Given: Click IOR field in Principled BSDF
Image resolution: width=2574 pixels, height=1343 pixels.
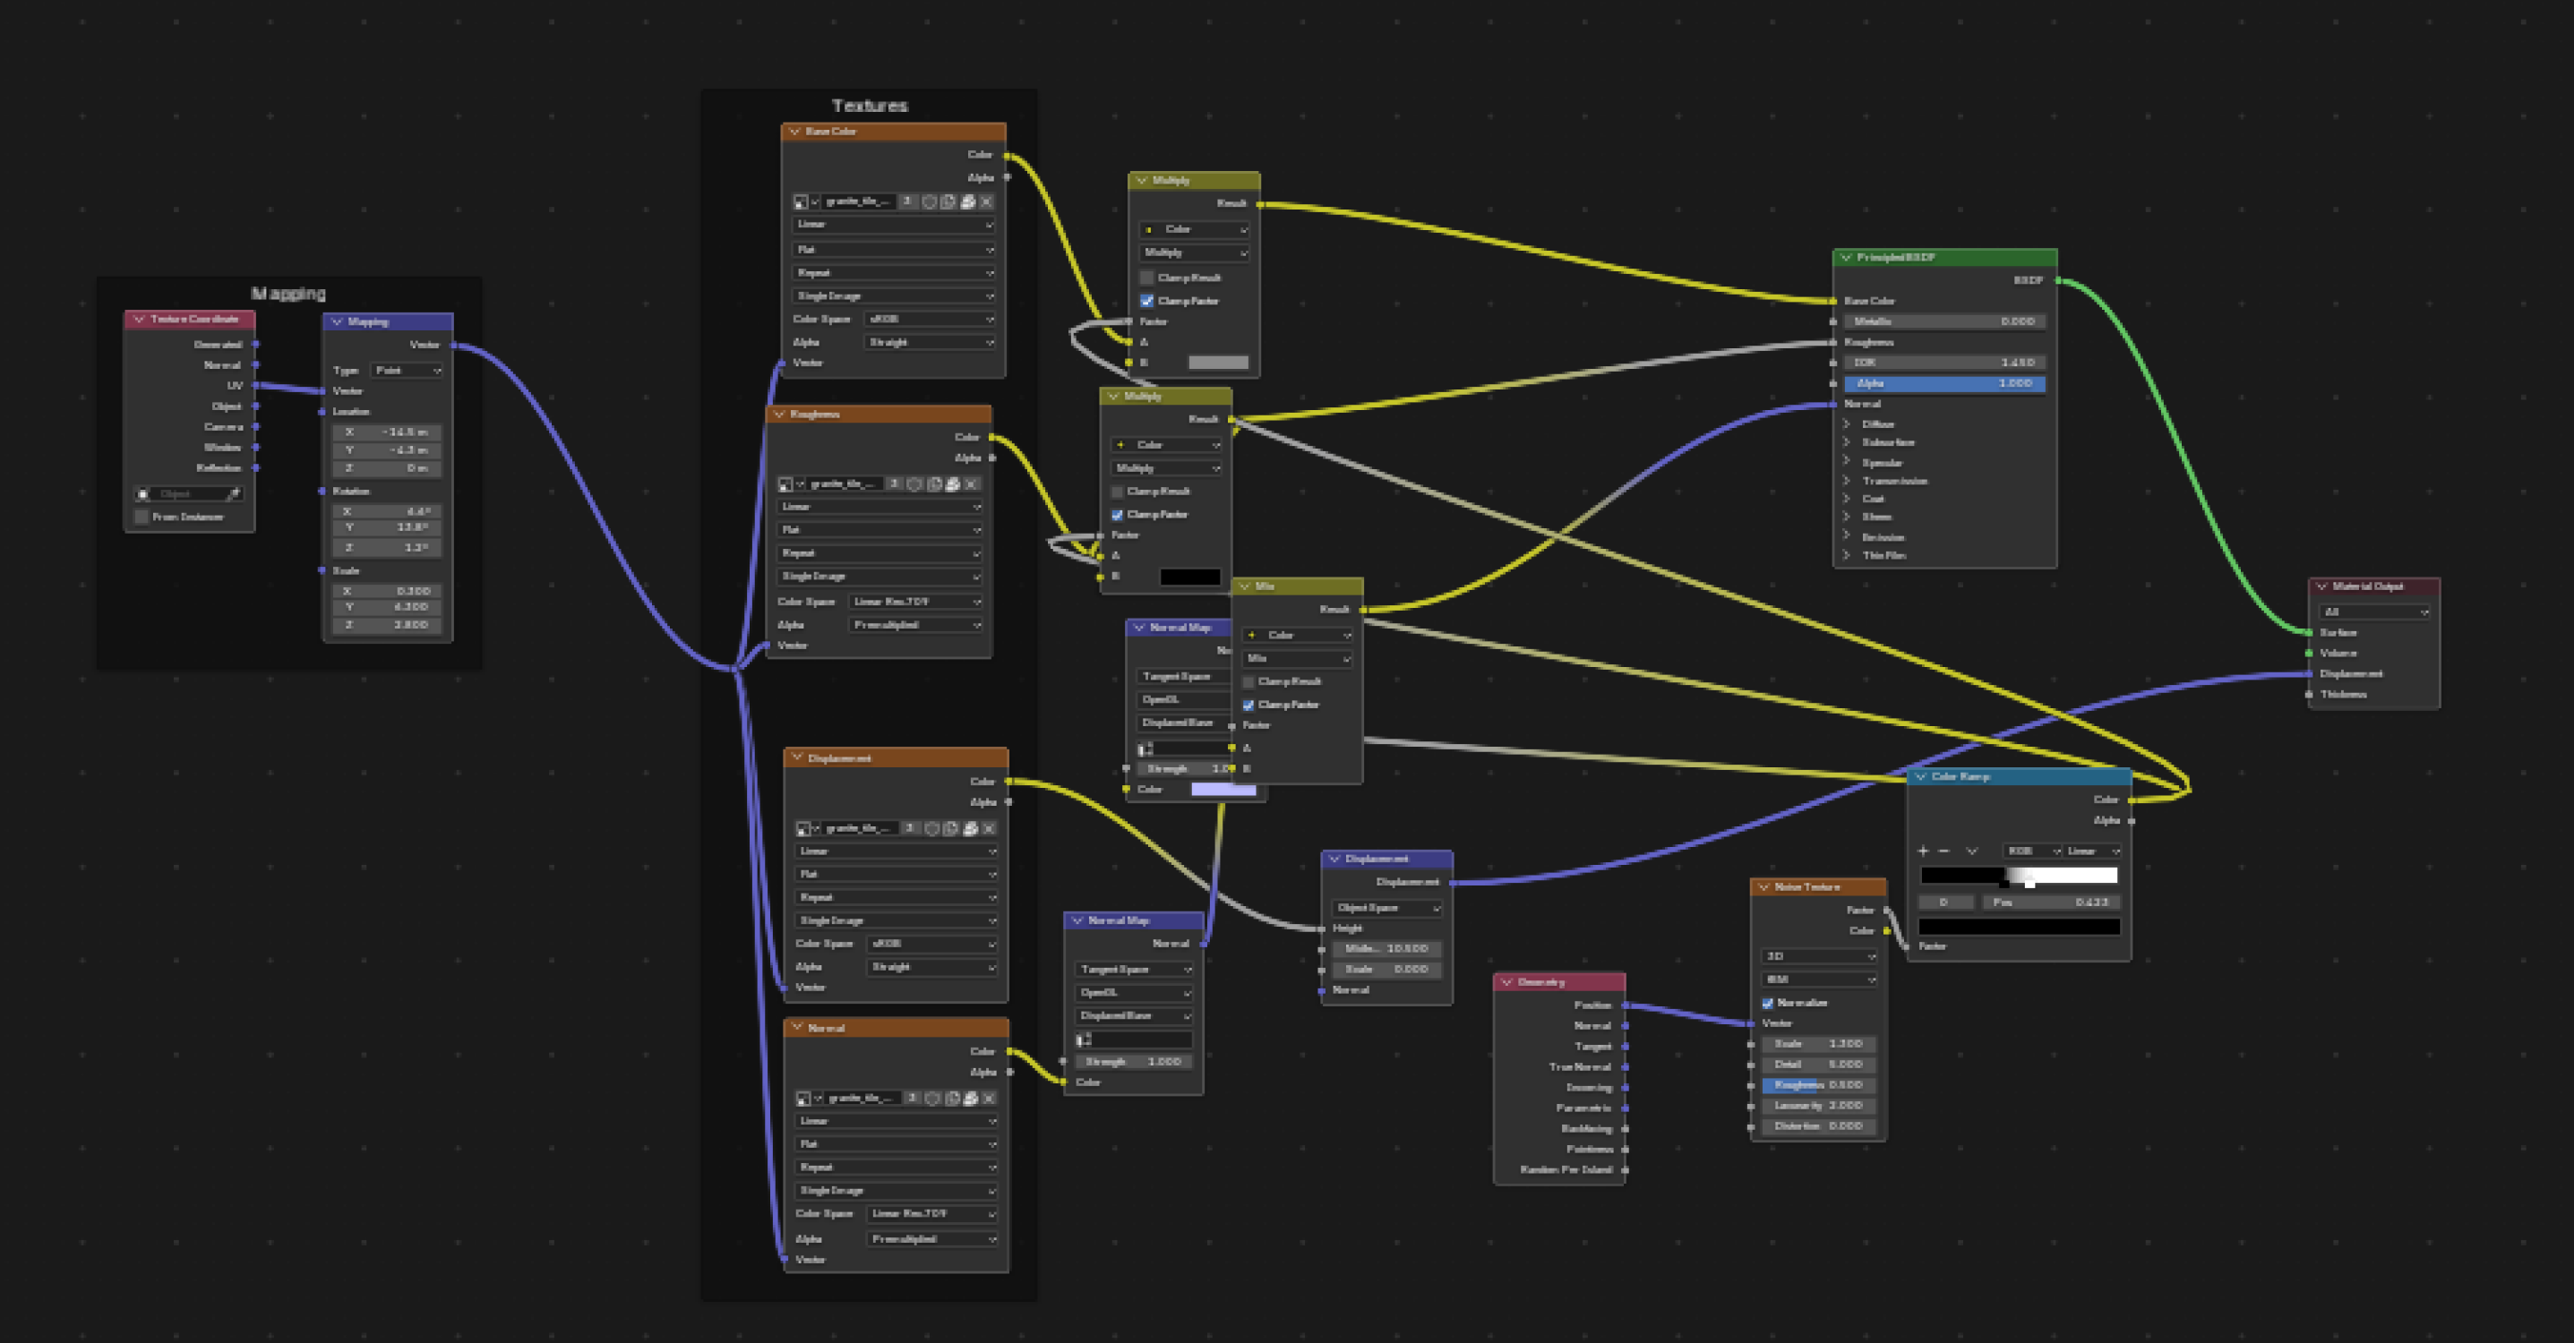Looking at the screenshot, I should click(1944, 363).
